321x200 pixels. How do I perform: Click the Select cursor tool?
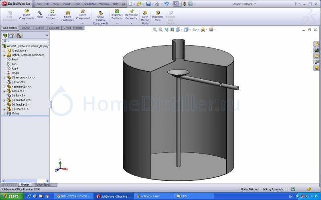[x=175, y=4]
